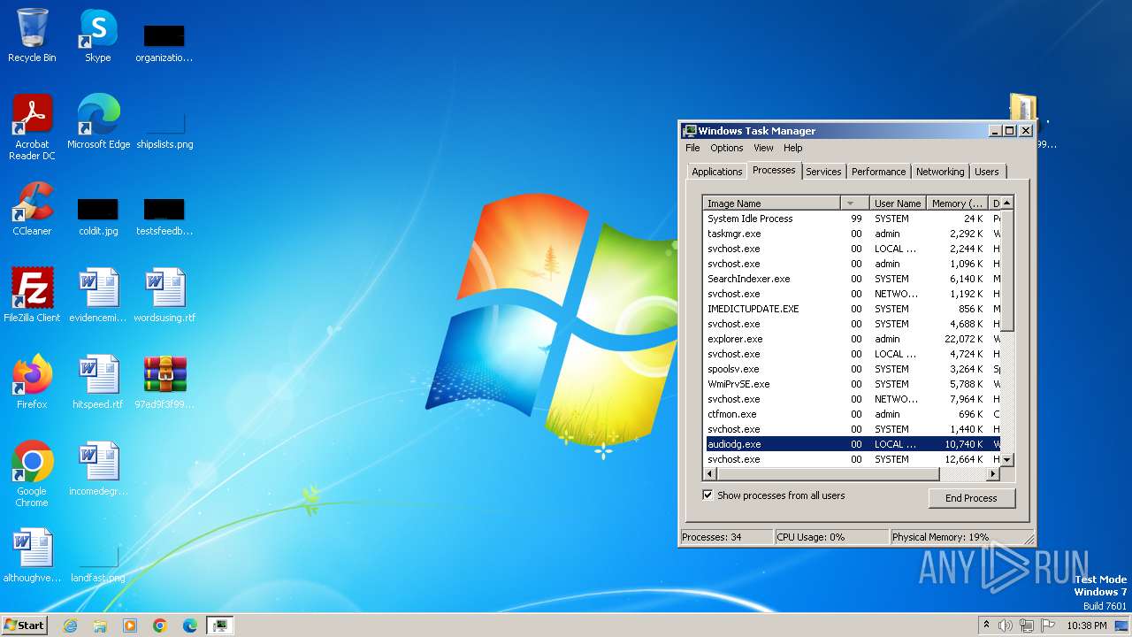Viewport: 1132px width, 637px height.
Task: Open the Start menu
Action: 25,625
